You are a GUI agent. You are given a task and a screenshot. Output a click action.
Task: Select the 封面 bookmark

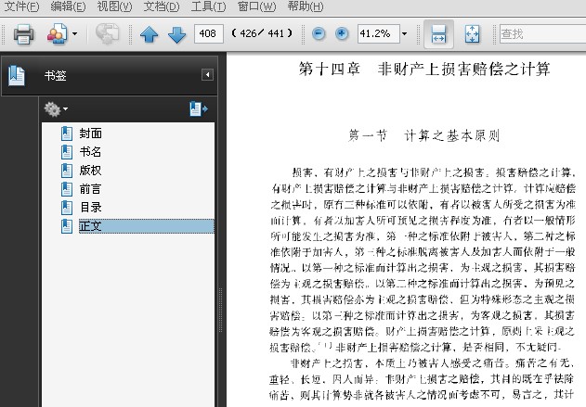click(91, 134)
